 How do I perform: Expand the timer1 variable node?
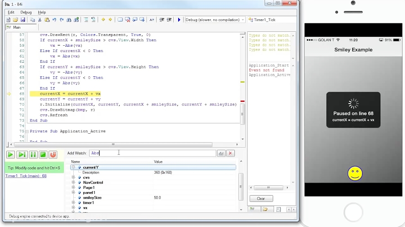click(73, 203)
